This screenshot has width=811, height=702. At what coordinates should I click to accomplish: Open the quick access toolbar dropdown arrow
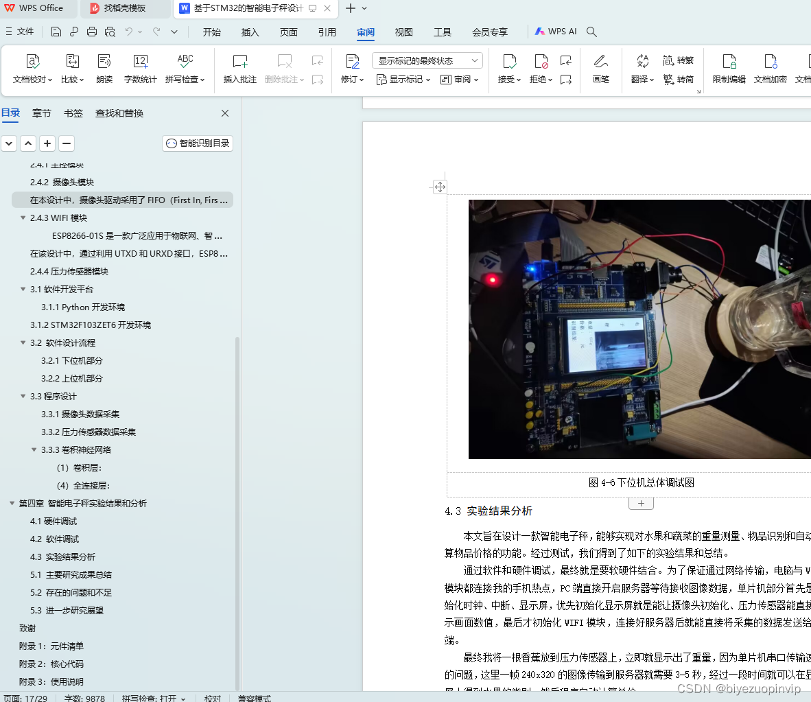point(174,32)
